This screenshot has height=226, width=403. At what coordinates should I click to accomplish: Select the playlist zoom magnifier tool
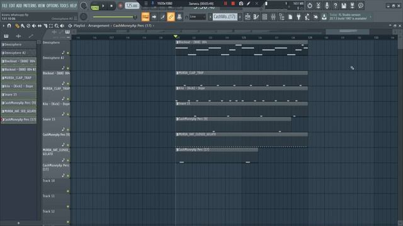pos(57,26)
